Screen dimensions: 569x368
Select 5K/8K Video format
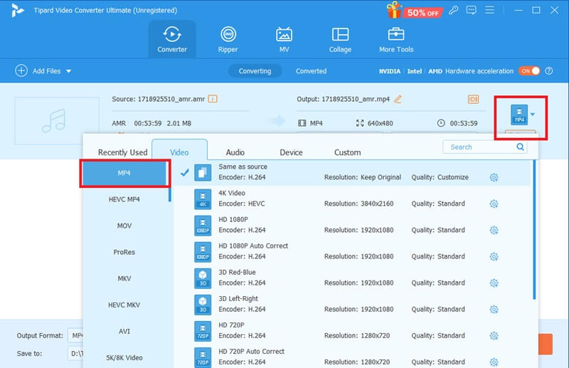(124, 358)
